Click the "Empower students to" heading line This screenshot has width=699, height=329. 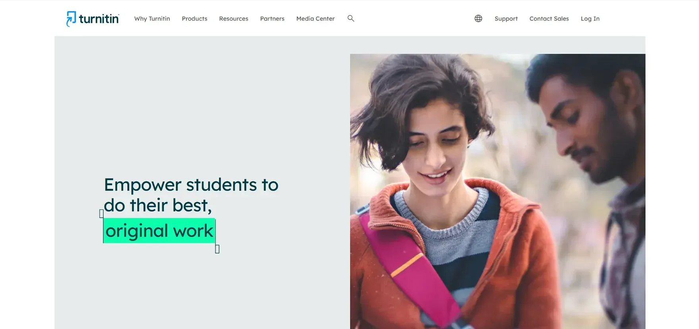click(x=191, y=185)
